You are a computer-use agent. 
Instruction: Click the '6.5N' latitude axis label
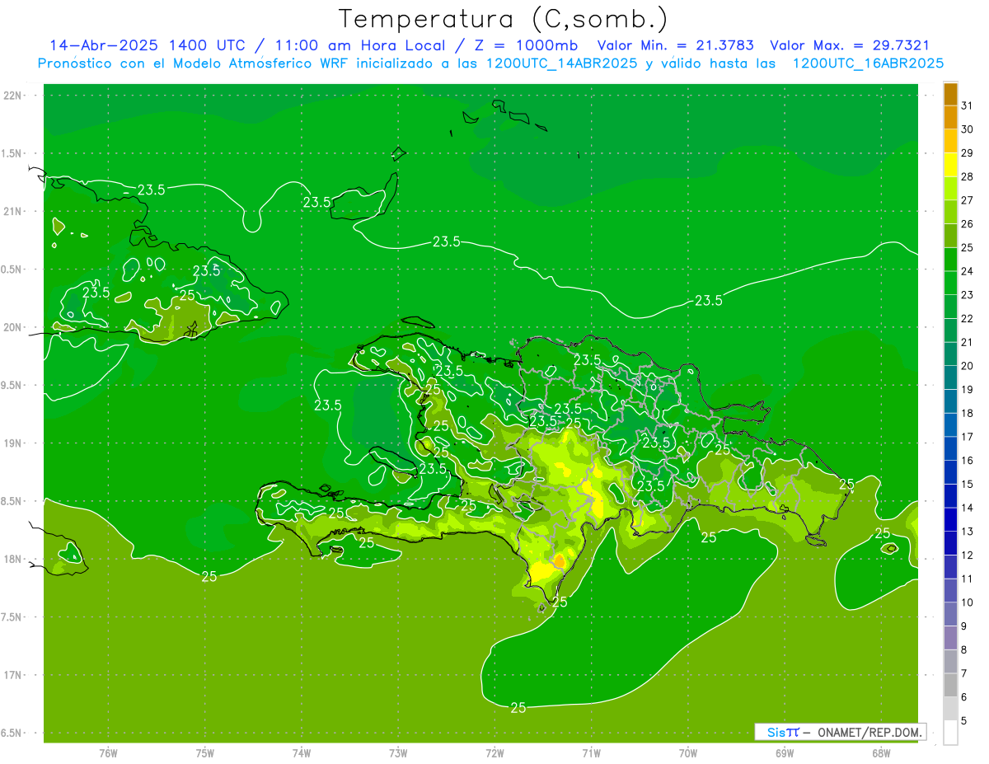click(x=12, y=734)
